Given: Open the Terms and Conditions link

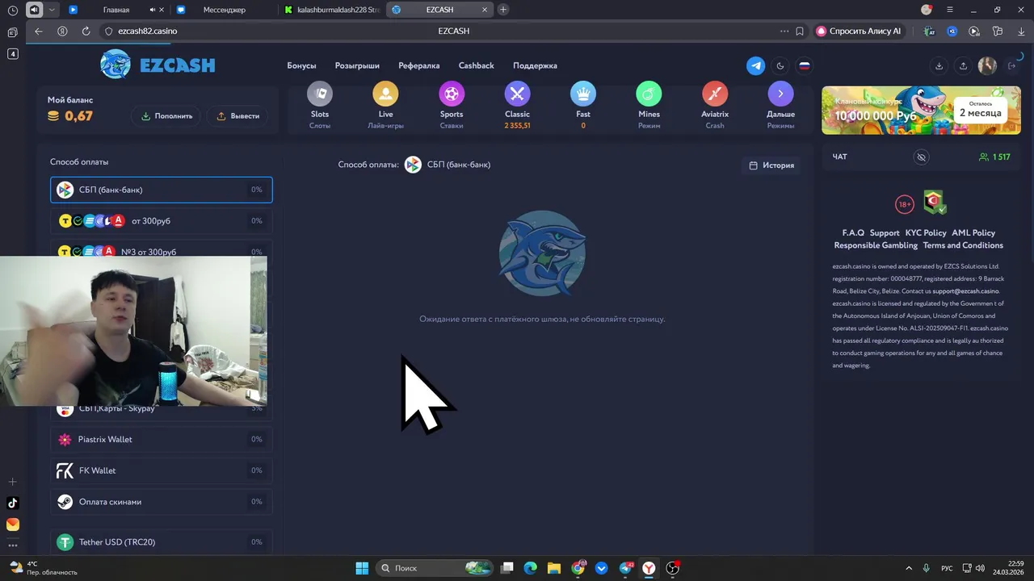Looking at the screenshot, I should pos(963,245).
